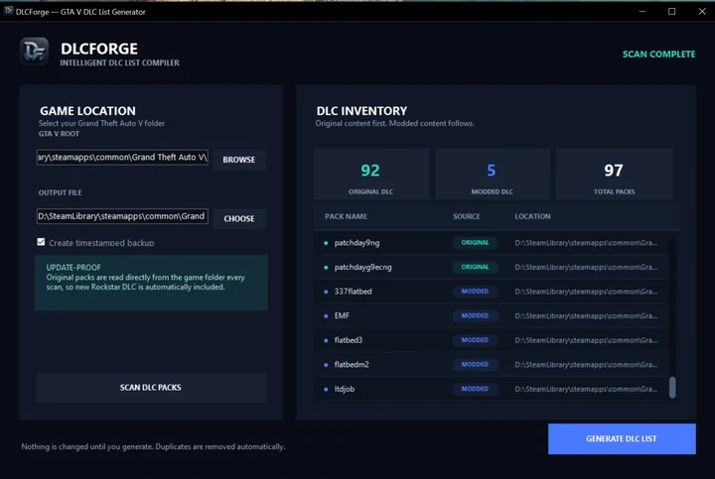Image resolution: width=715 pixels, height=479 pixels.
Task: Click the 5 MODDED DLC stat card
Action: (492, 175)
